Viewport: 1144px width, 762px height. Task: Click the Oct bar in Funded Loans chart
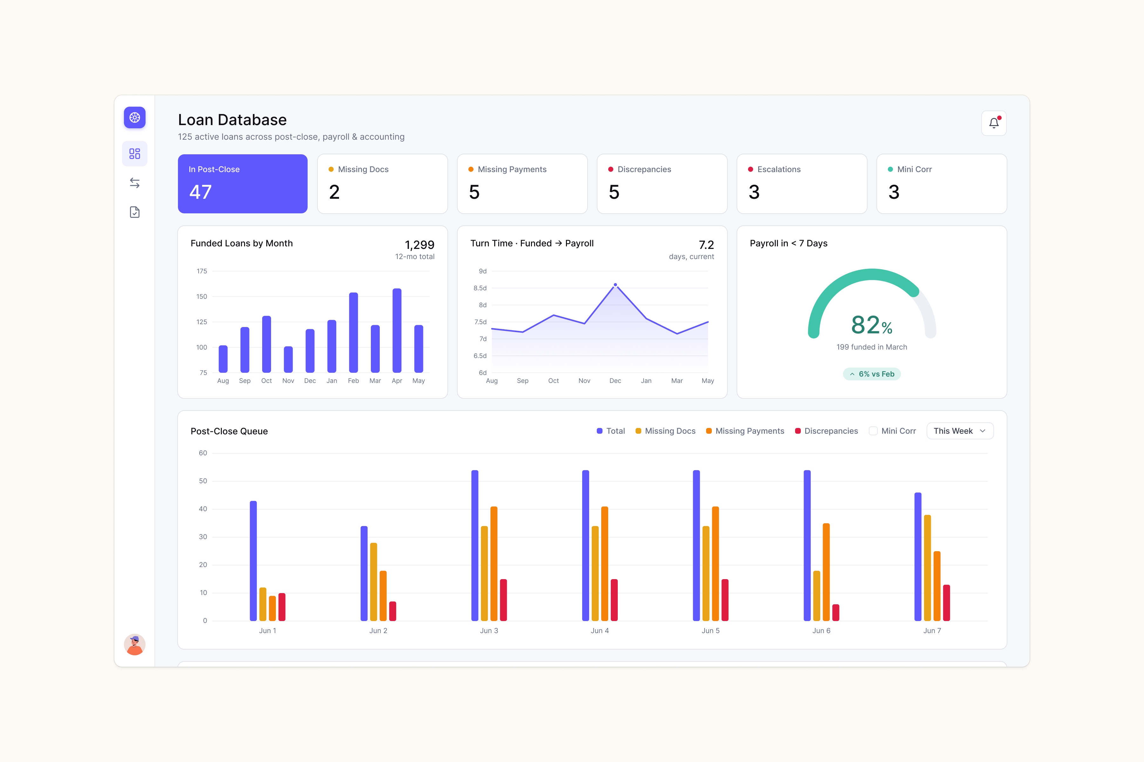tap(267, 344)
